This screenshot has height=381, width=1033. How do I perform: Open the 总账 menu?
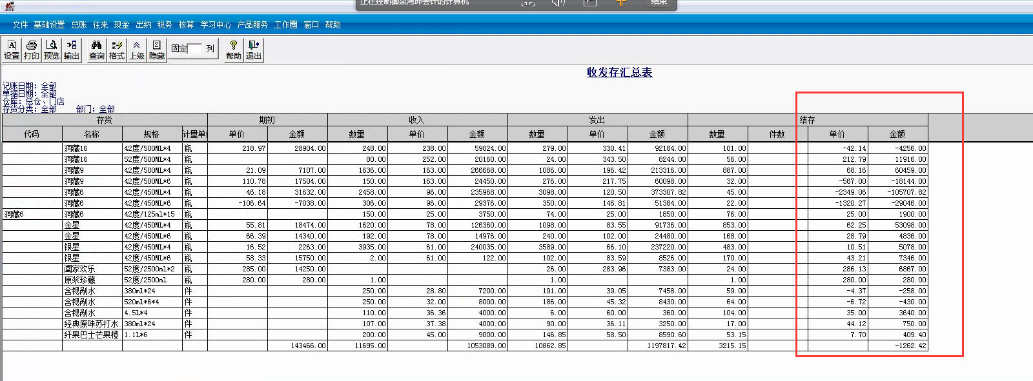[79, 24]
